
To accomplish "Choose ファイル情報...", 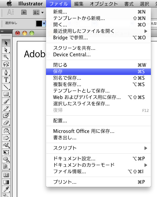I will (98, 171).
